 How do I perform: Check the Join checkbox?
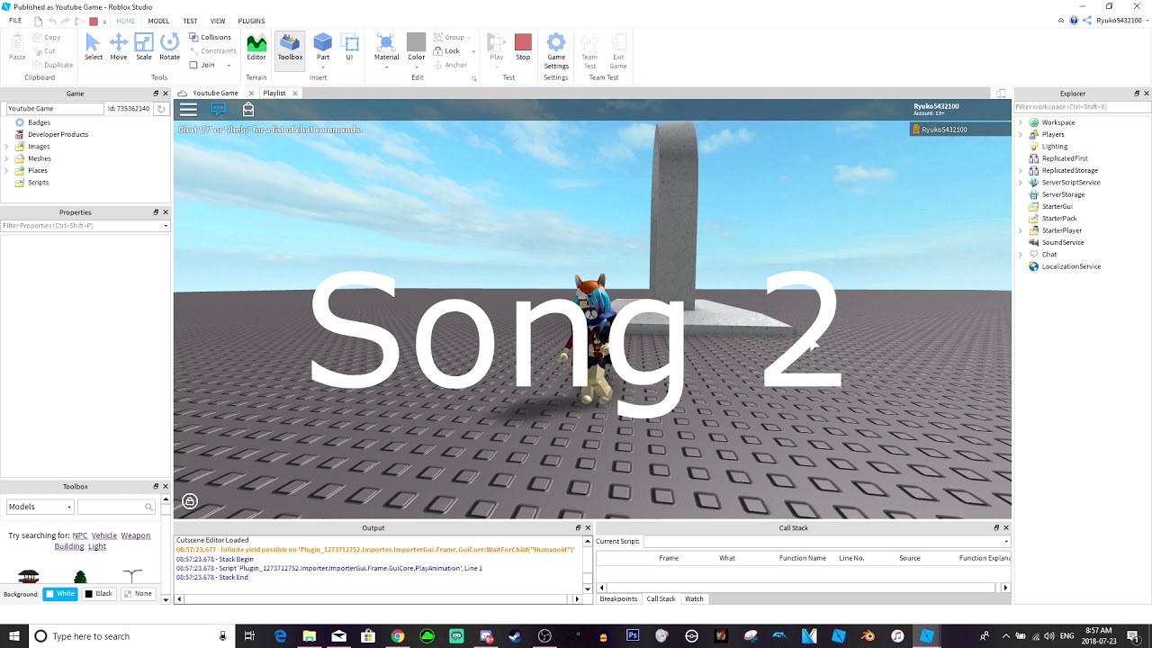[193, 65]
